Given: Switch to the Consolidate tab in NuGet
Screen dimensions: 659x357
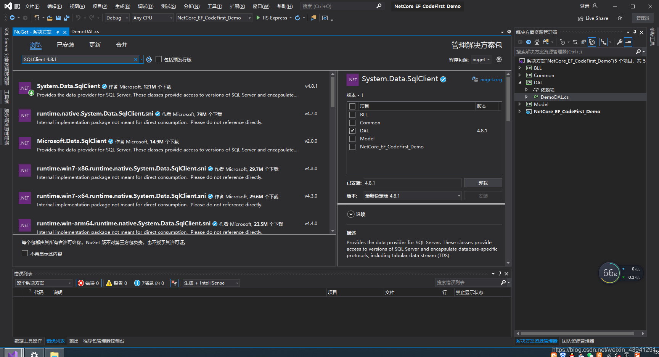Looking at the screenshot, I should click(x=122, y=45).
